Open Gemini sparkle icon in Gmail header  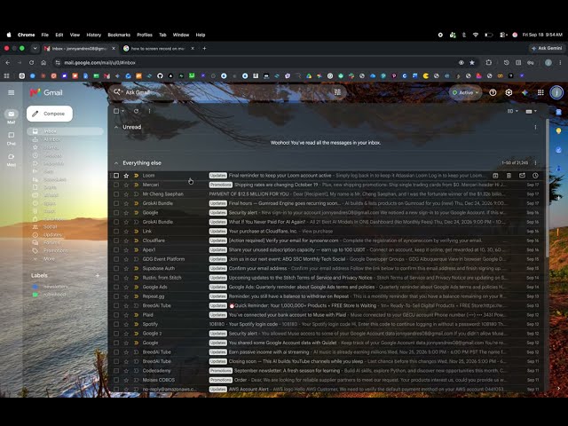coord(525,92)
